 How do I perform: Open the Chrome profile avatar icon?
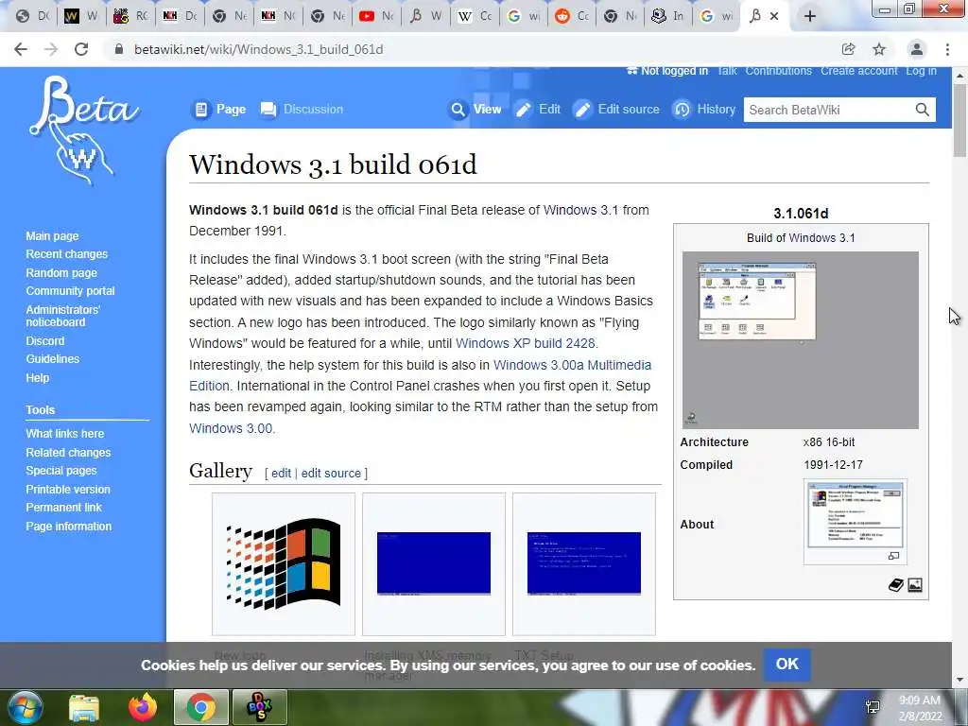coord(917,49)
